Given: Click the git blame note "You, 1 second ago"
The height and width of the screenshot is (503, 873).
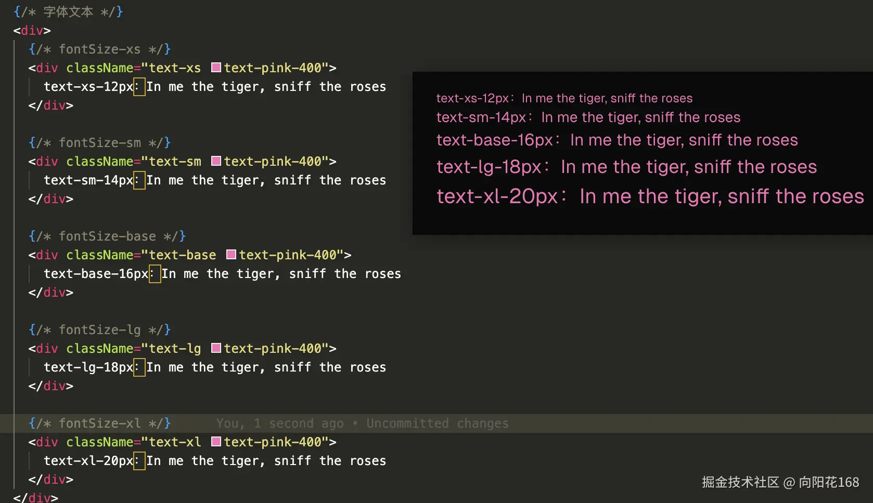Looking at the screenshot, I should point(279,423).
